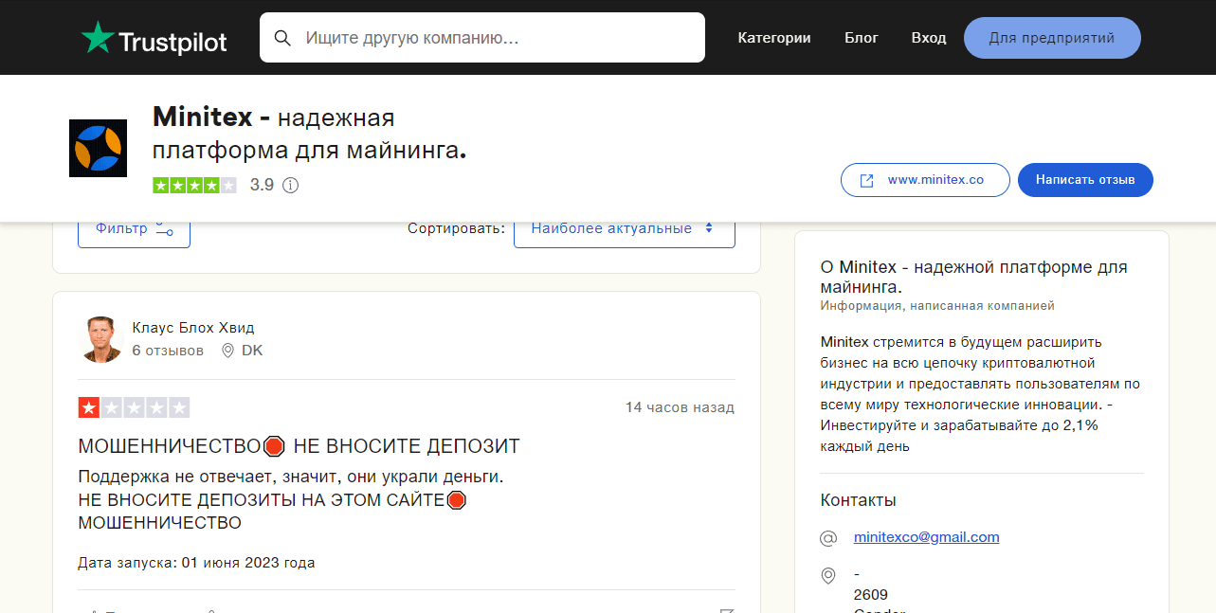Click the magnifying glass search icon

[x=281, y=38]
